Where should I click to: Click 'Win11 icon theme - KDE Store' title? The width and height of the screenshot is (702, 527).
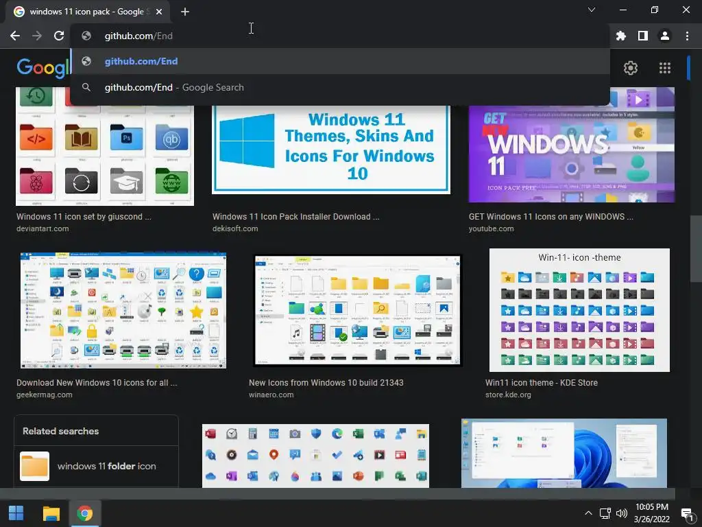tap(542, 383)
